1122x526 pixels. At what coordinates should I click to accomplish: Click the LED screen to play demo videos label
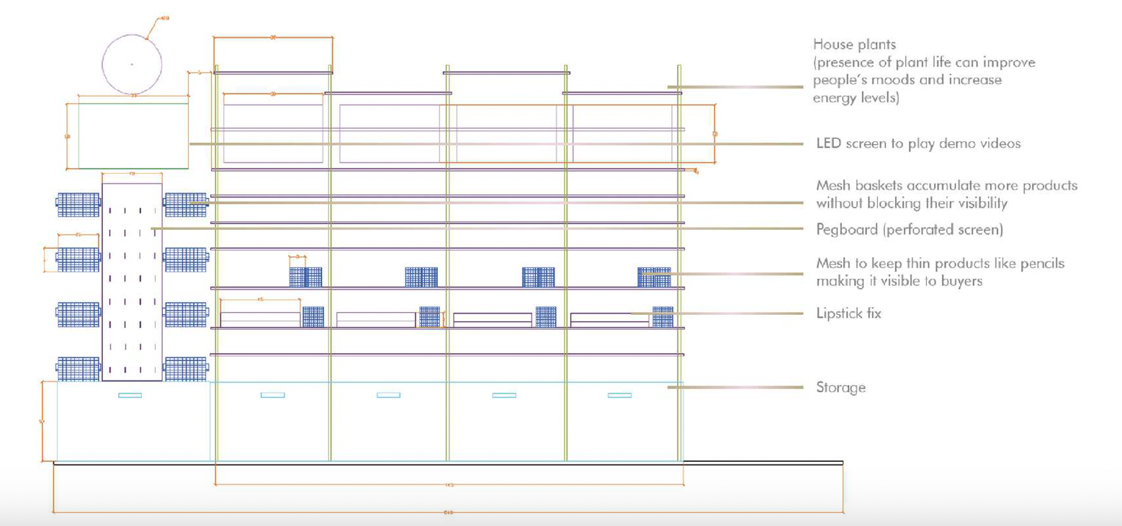click(918, 143)
